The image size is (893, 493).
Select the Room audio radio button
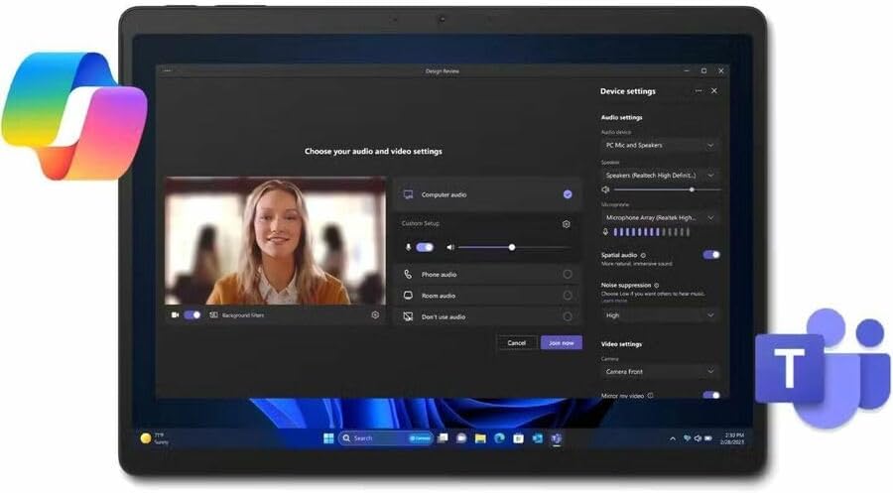(568, 296)
